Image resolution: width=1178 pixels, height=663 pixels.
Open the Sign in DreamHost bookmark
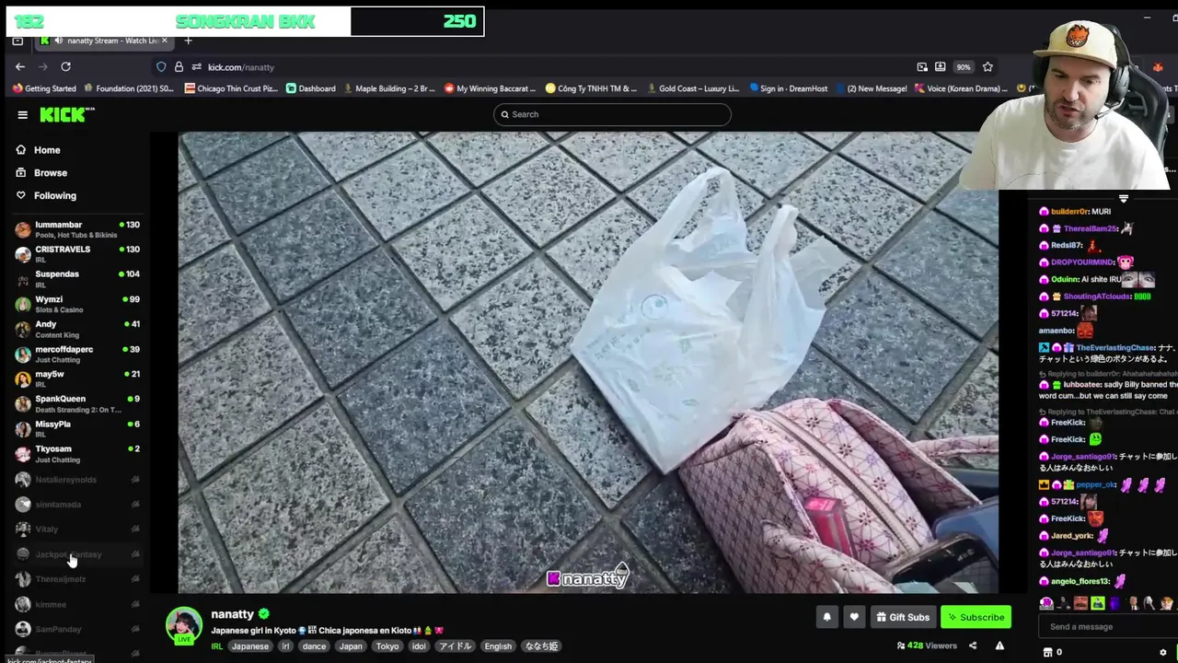788,88
